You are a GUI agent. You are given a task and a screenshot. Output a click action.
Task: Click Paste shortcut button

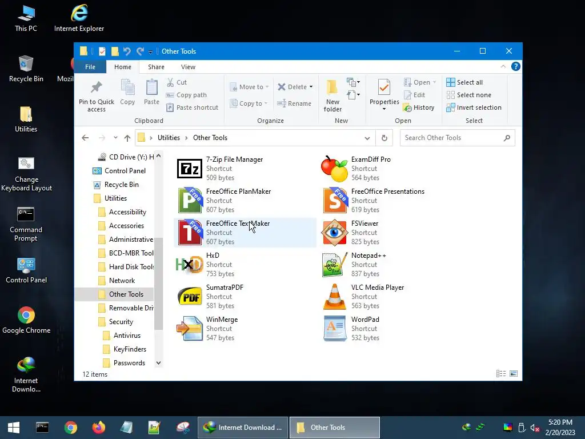(x=192, y=107)
